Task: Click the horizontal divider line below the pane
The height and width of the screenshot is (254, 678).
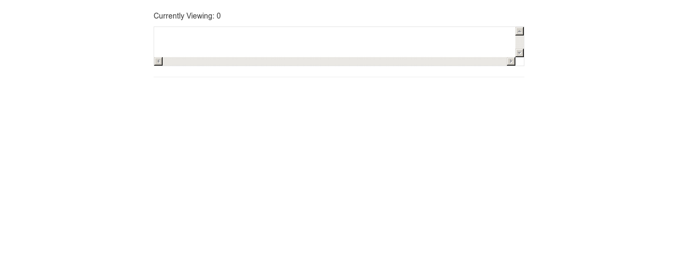Action: point(339,77)
